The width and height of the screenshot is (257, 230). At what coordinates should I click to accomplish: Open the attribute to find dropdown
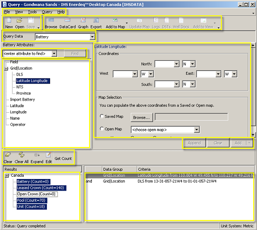(x=54, y=54)
